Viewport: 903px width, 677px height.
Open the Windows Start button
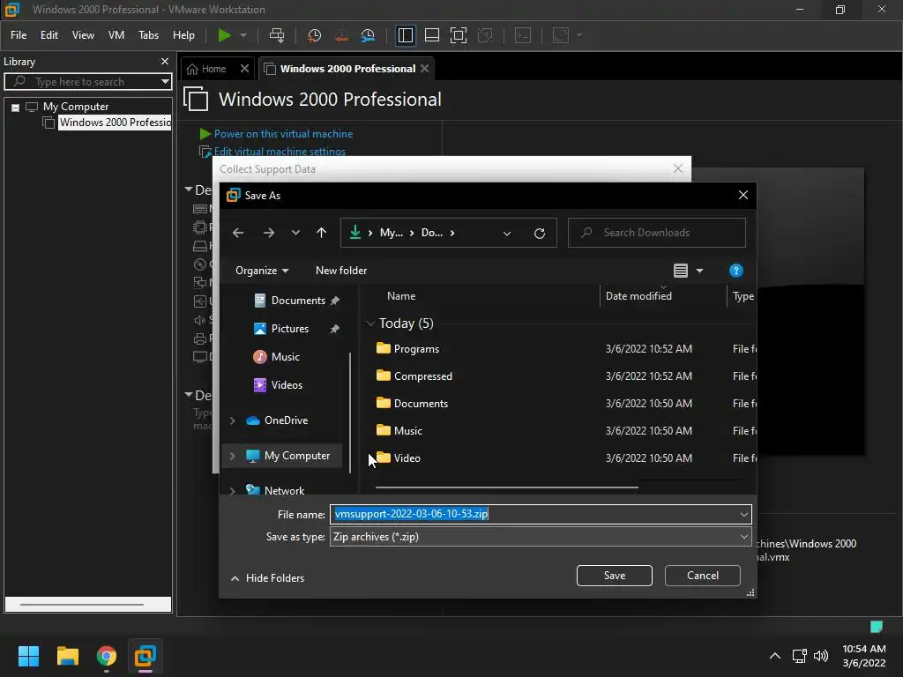[28, 656]
